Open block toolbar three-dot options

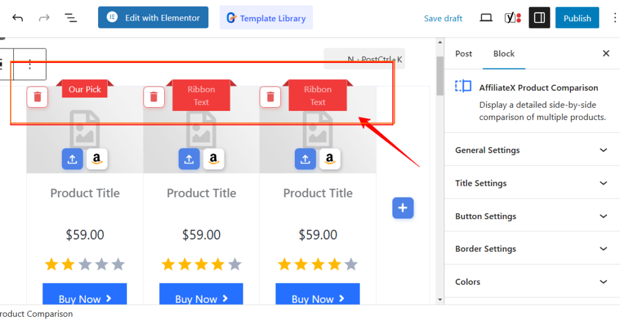[x=30, y=64]
